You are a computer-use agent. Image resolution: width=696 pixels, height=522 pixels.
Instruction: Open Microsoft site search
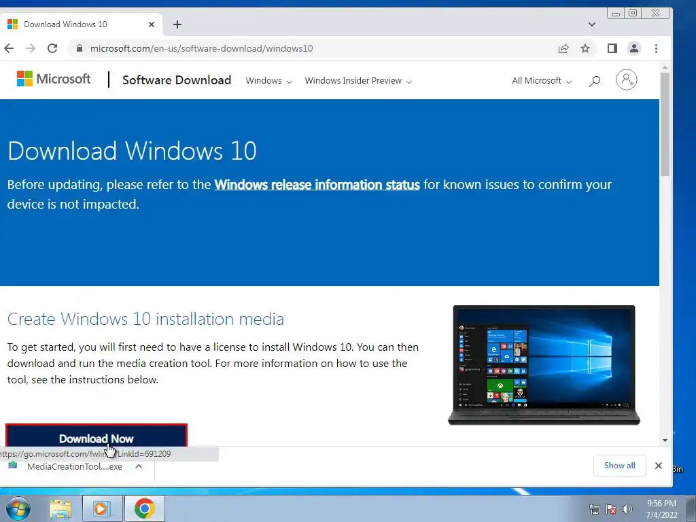[595, 81]
